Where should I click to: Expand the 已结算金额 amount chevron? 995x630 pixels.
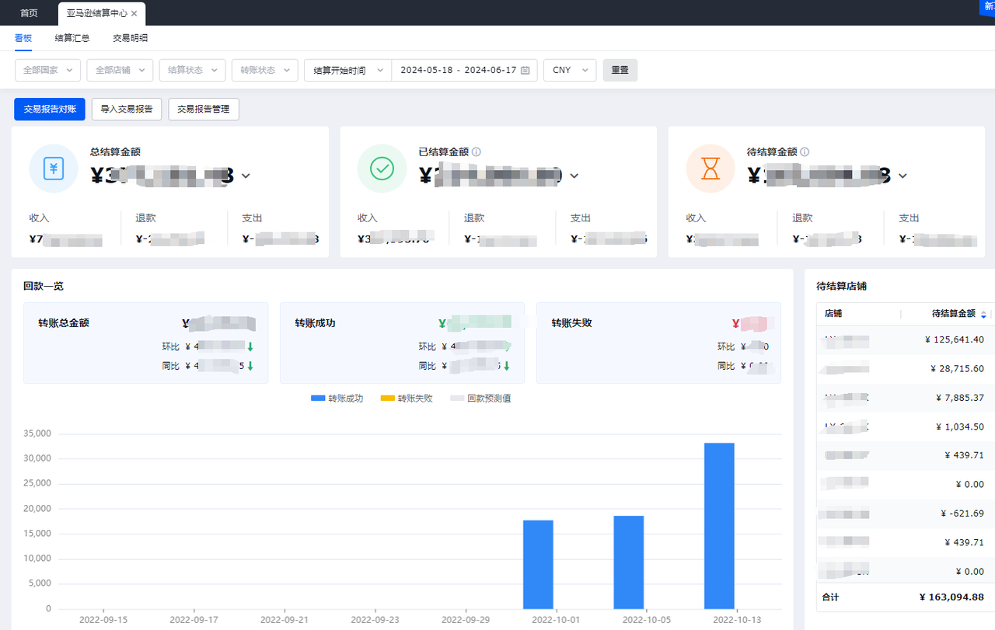click(574, 176)
